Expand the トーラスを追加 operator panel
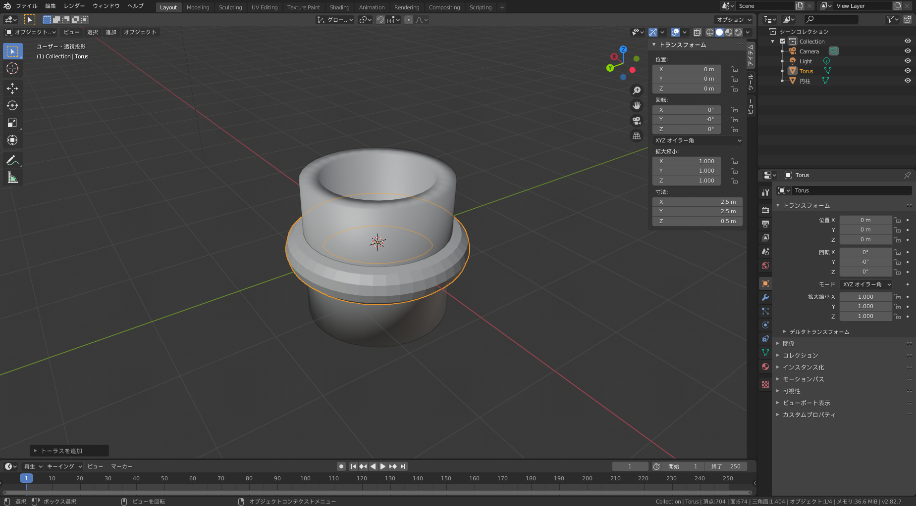Screen dimensions: 916x506 [61, 451]
